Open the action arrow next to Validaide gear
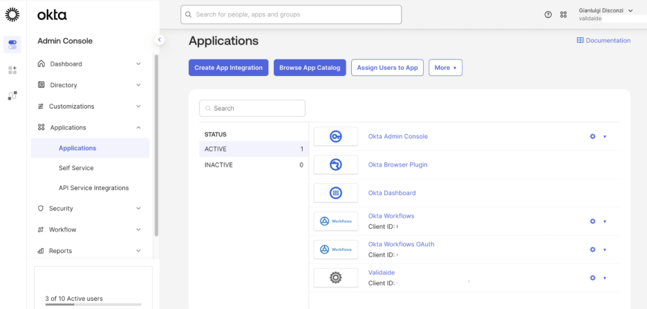 pos(605,278)
